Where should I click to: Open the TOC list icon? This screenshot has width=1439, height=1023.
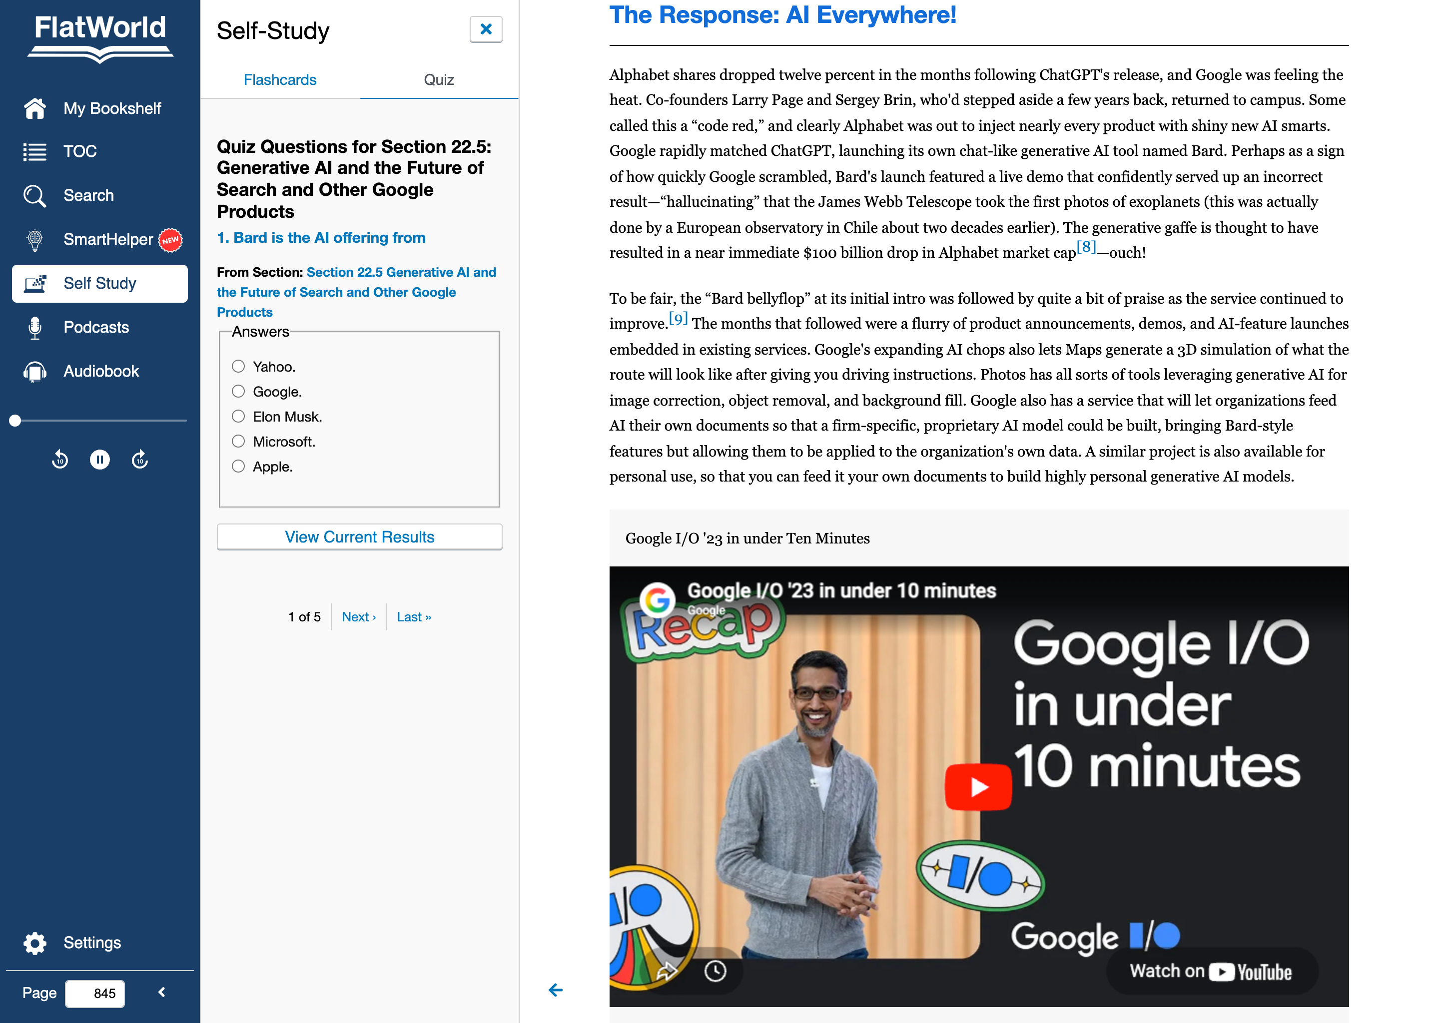[x=34, y=152]
